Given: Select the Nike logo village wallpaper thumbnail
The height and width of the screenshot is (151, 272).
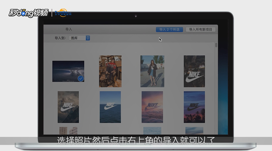Looking at the screenshot, I should 194,71.
